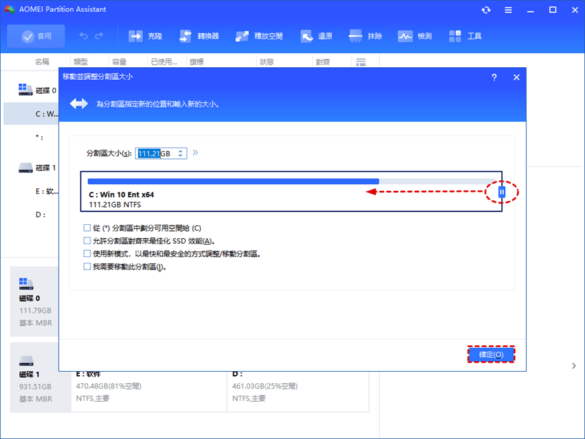Expand advanced options with double chevron
The height and width of the screenshot is (439, 585).
pyautogui.click(x=195, y=153)
